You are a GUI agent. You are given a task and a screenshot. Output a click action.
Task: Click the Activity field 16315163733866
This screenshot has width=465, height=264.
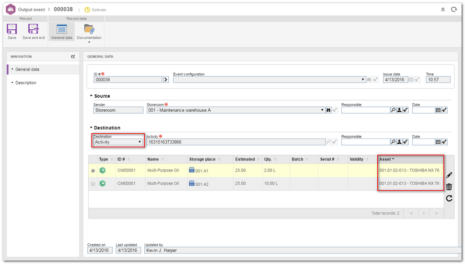236,142
